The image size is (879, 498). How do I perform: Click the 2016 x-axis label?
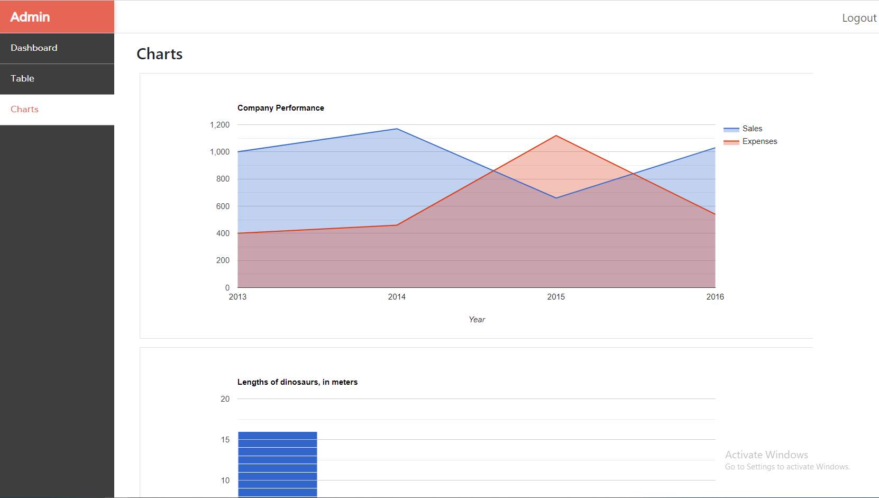[715, 297]
